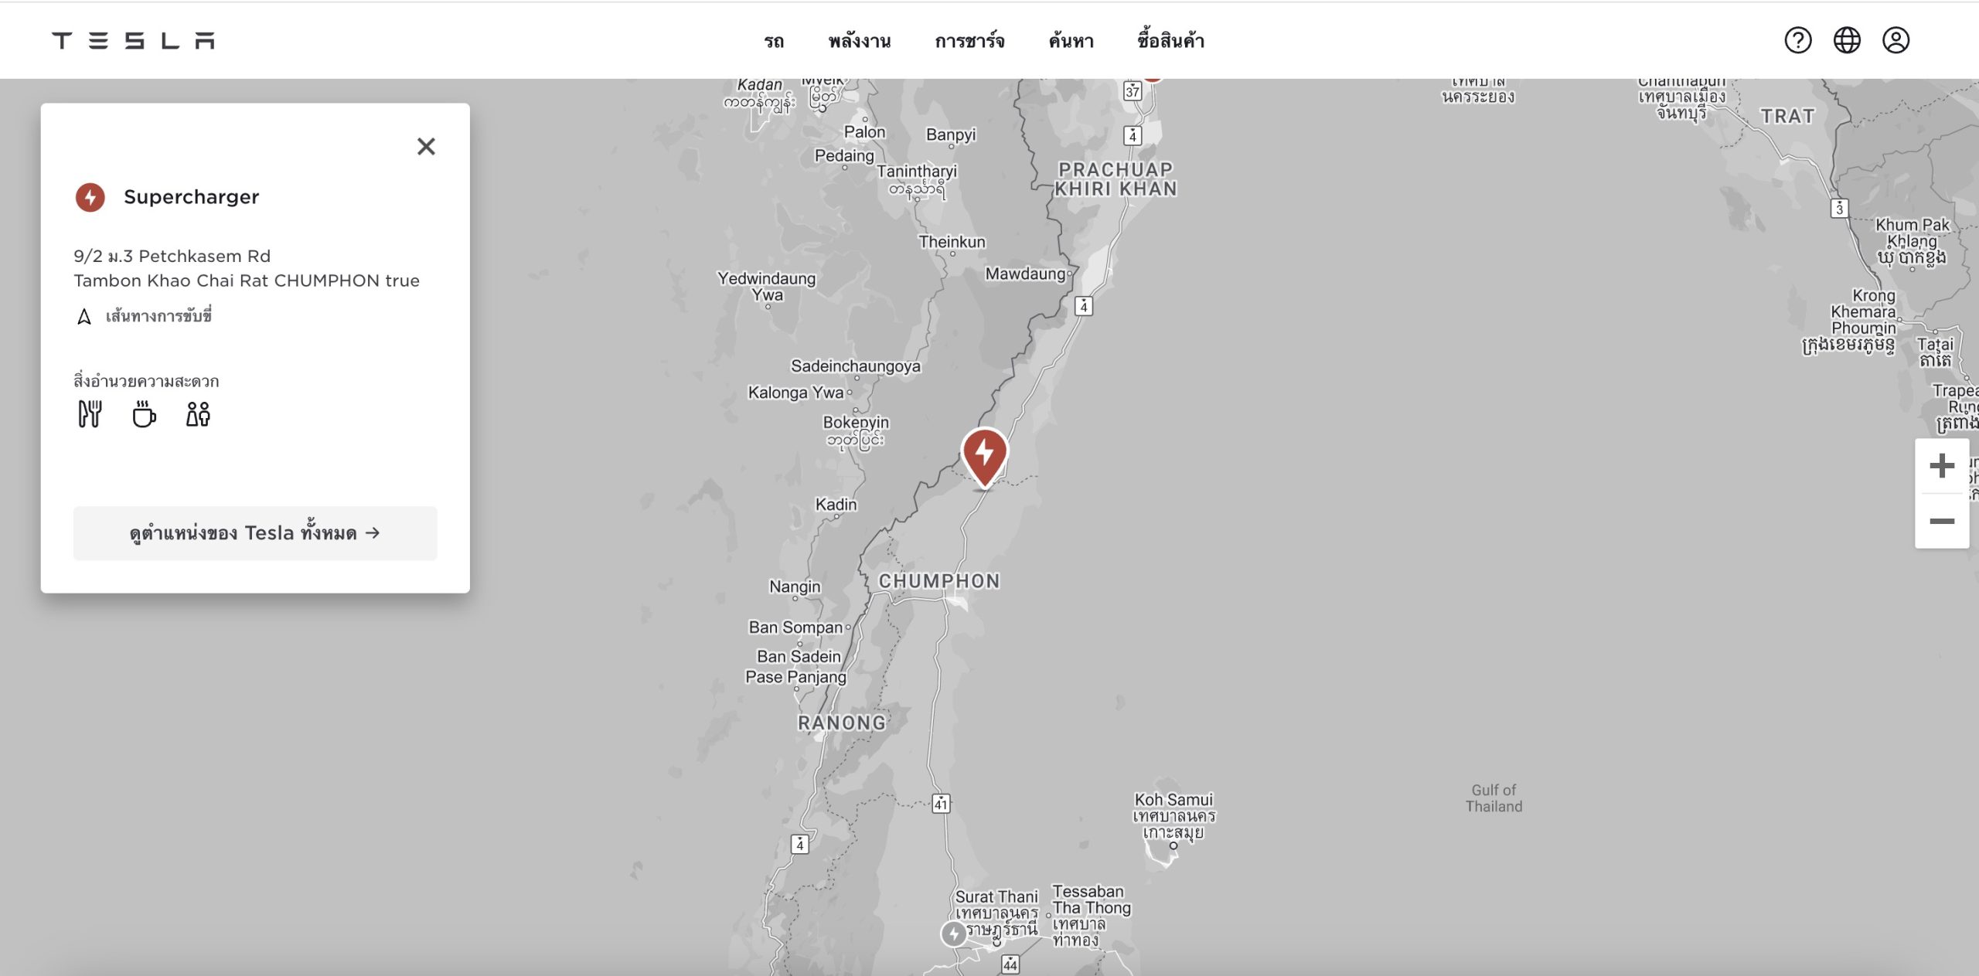Click ดูตำแหน่งของ Tesla ทั้งหมด button
Screen dimensions: 1979x976
[255, 533]
